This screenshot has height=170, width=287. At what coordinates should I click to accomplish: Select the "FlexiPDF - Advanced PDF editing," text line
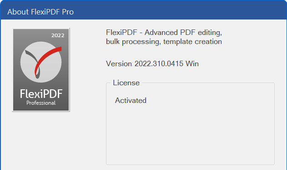164,33
